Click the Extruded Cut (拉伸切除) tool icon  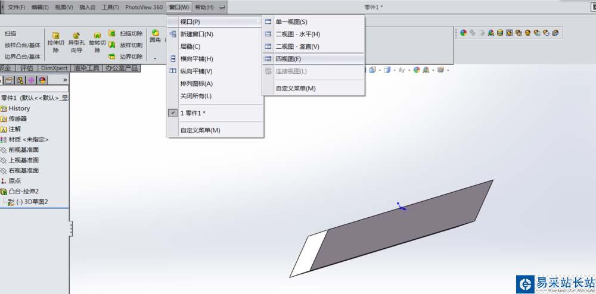click(x=55, y=35)
